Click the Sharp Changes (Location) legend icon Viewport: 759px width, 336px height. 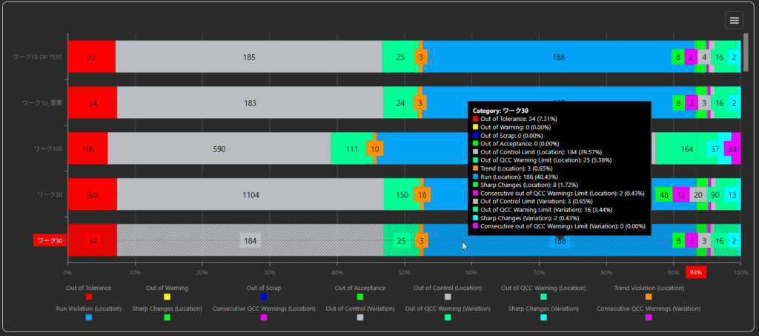click(167, 317)
